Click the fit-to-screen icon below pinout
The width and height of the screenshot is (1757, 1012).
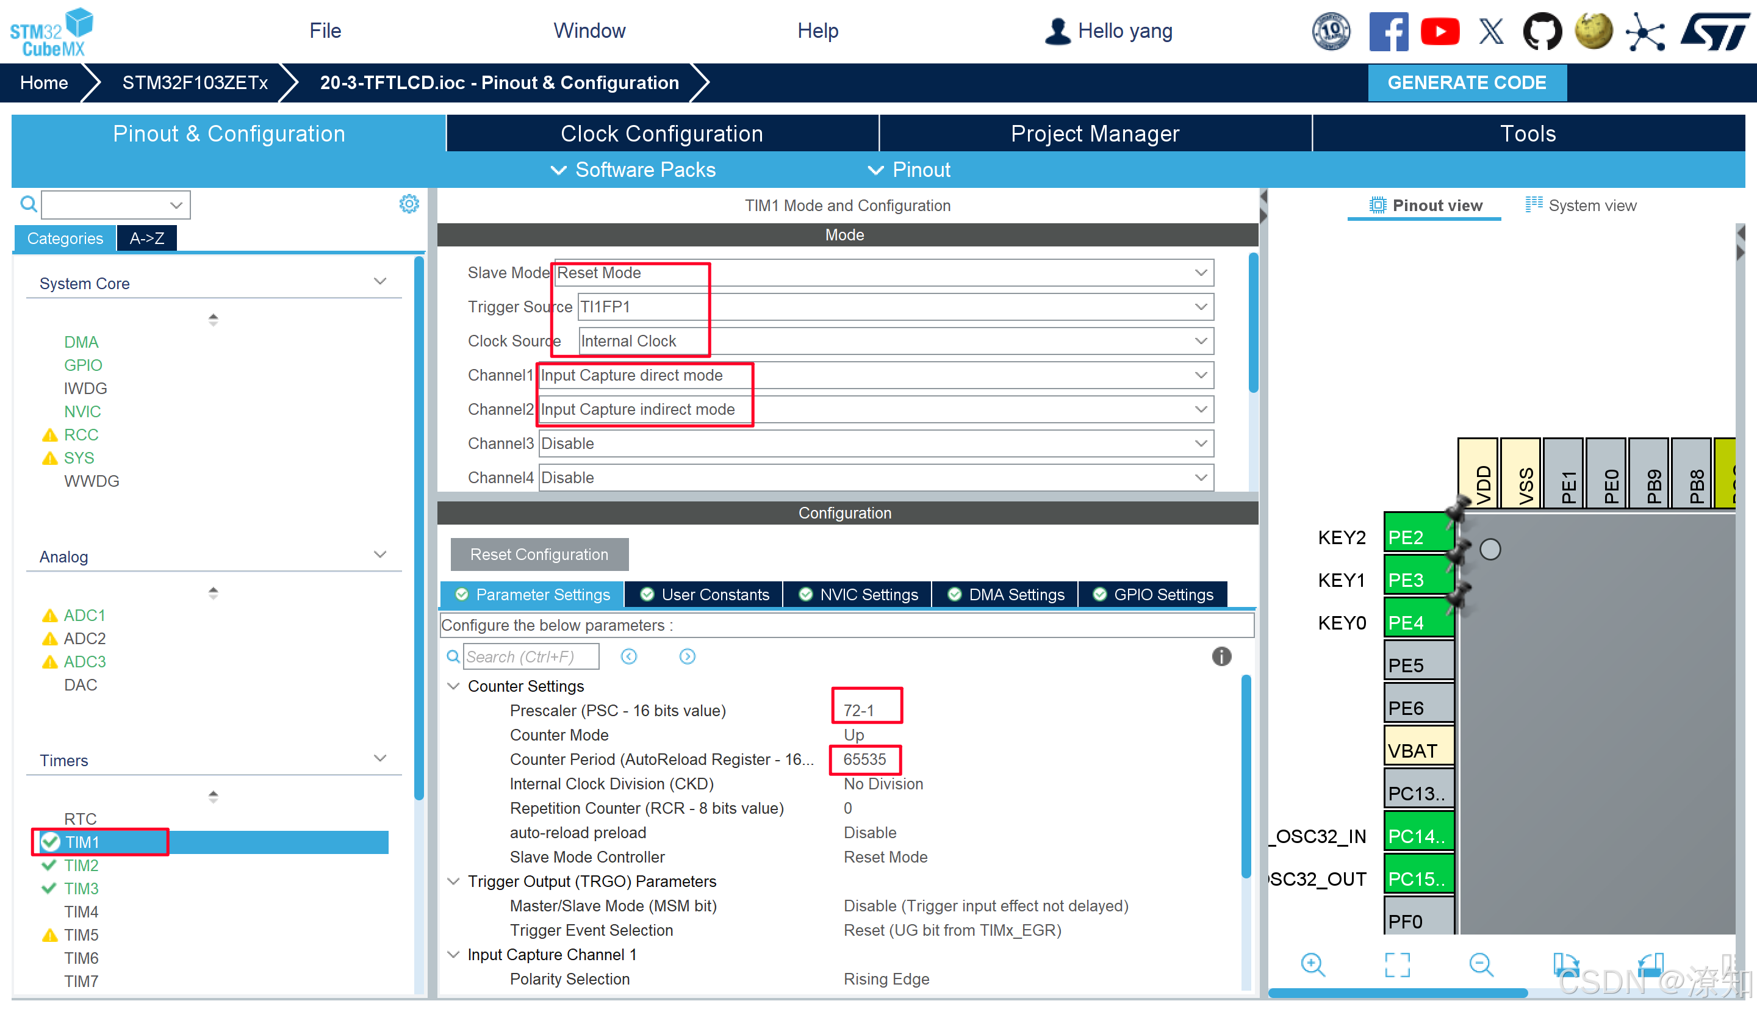click(1397, 965)
